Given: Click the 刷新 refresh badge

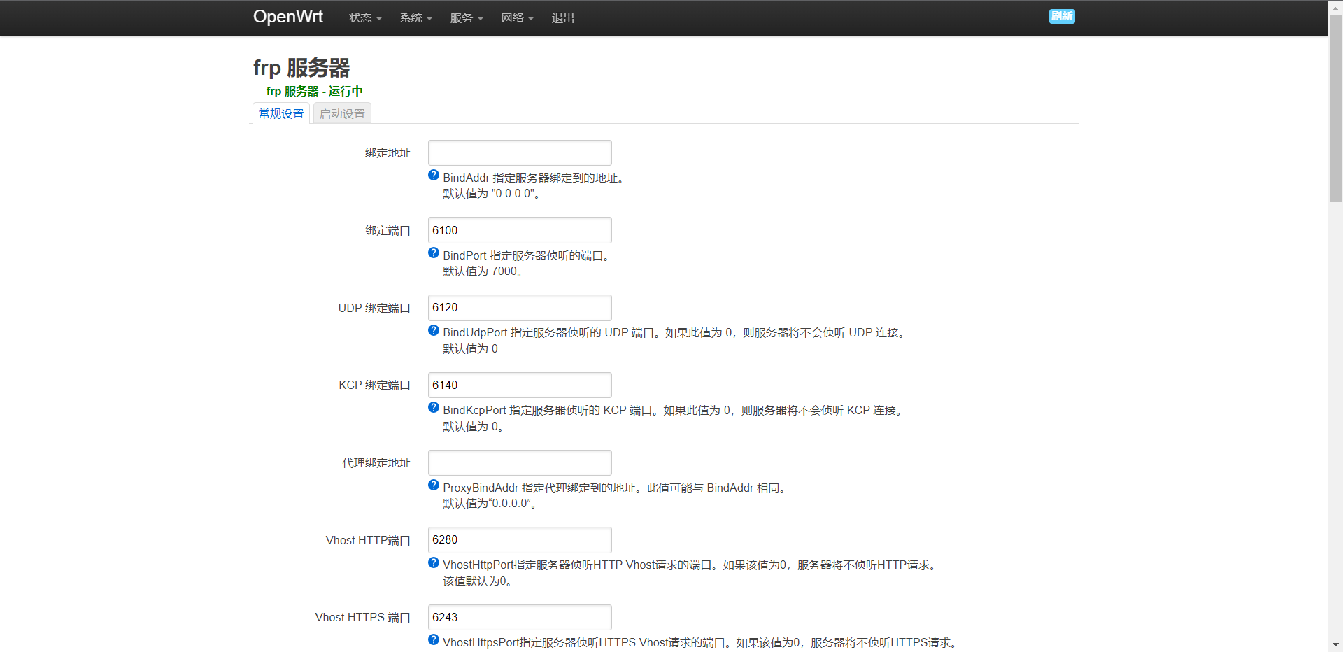Looking at the screenshot, I should pos(1062,16).
